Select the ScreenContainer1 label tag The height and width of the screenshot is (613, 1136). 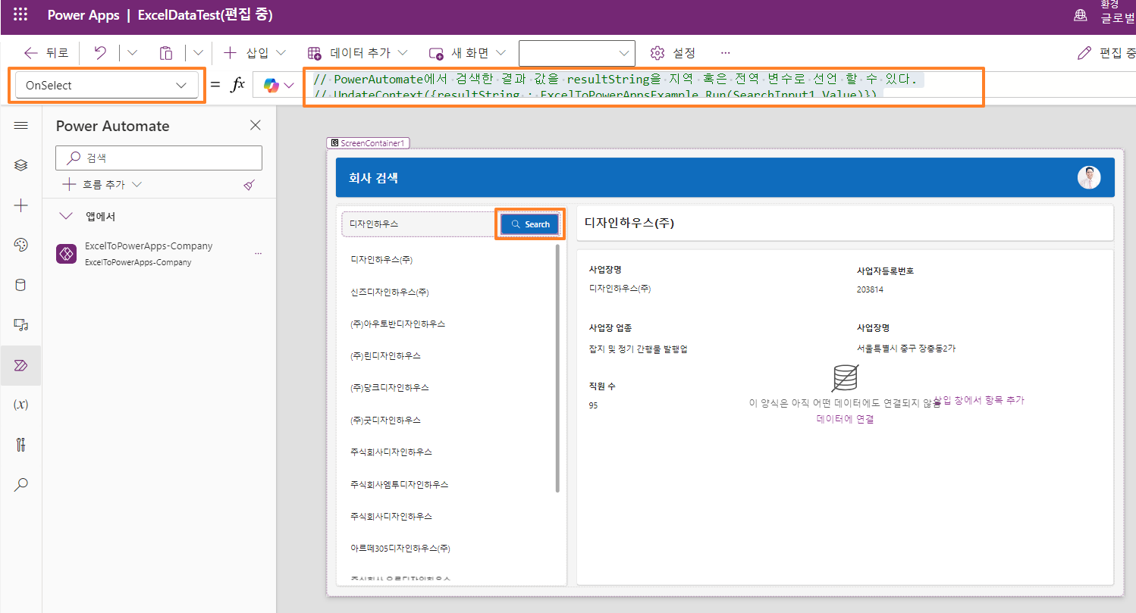(x=369, y=142)
